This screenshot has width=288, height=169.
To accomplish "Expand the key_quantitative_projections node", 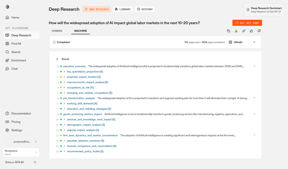I will tap(64, 72).
